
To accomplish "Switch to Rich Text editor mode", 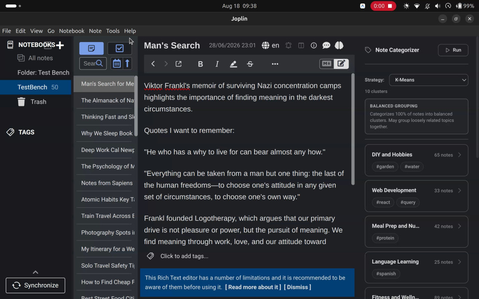I will tap(341, 63).
